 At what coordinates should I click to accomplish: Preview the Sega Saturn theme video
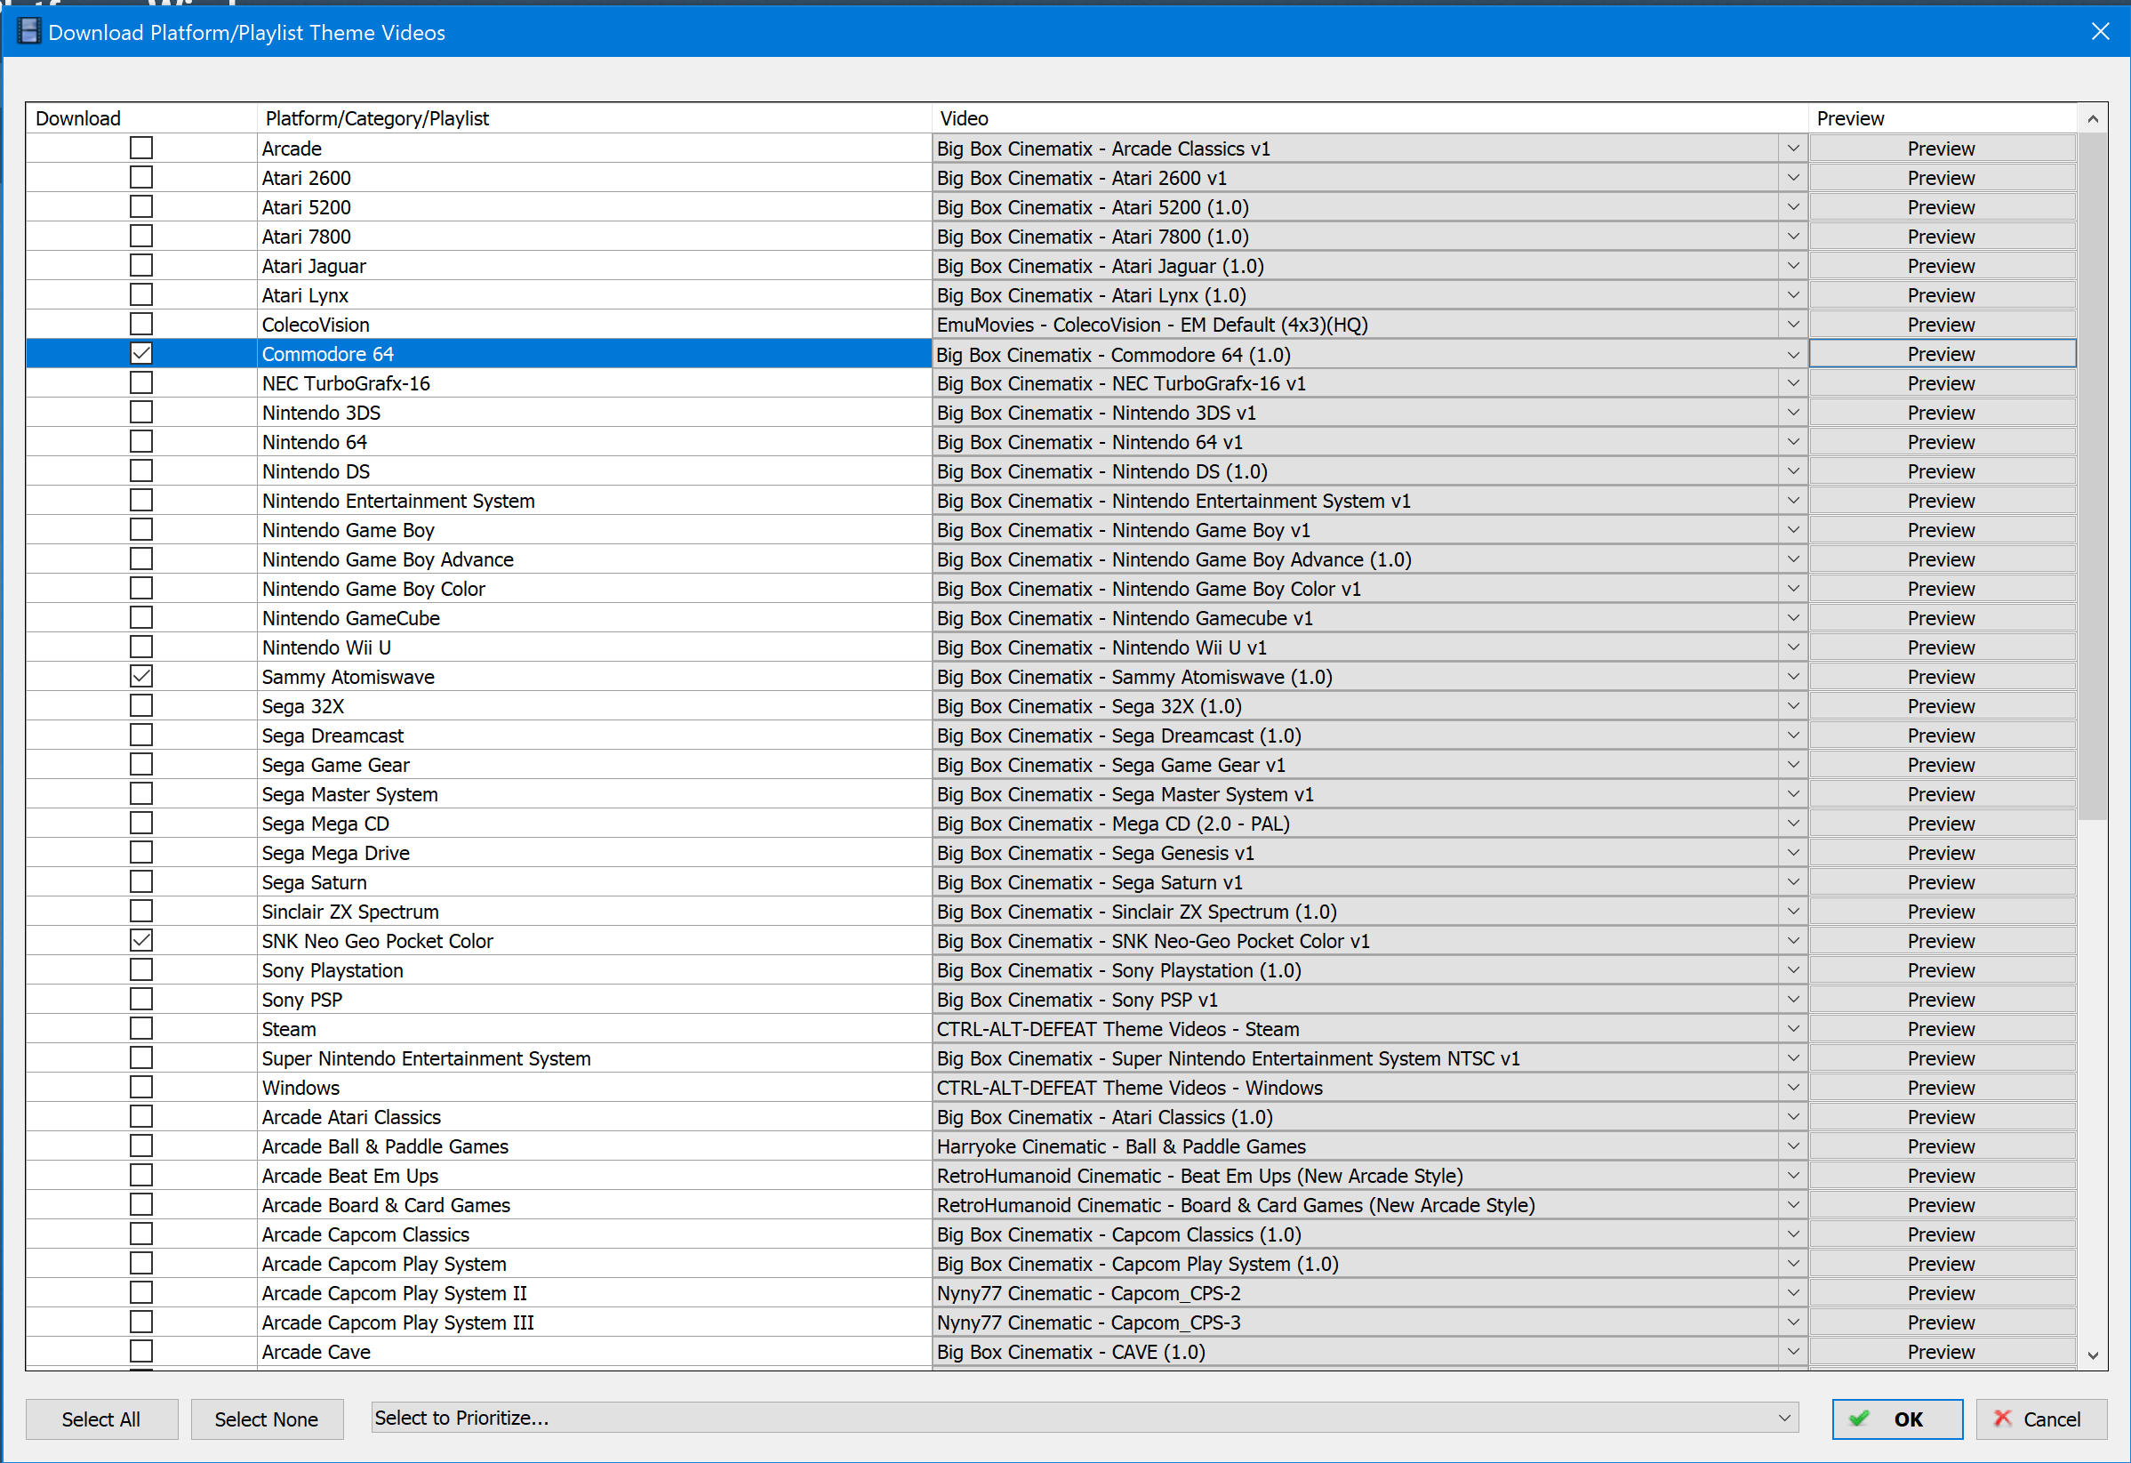(x=1943, y=881)
